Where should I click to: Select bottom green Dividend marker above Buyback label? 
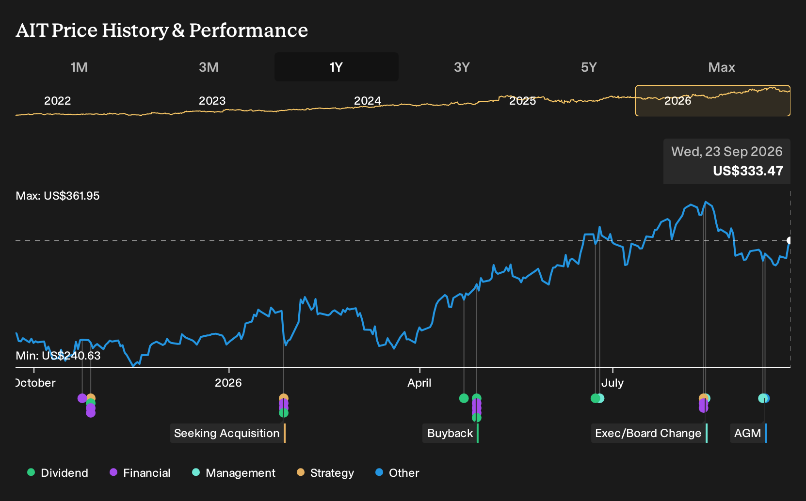click(477, 418)
